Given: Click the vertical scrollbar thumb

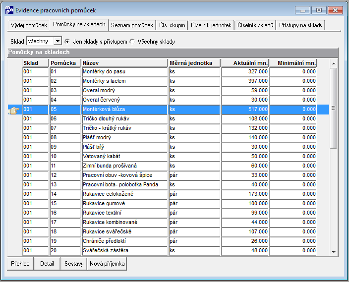Looking at the screenshot, I should 334,108.
